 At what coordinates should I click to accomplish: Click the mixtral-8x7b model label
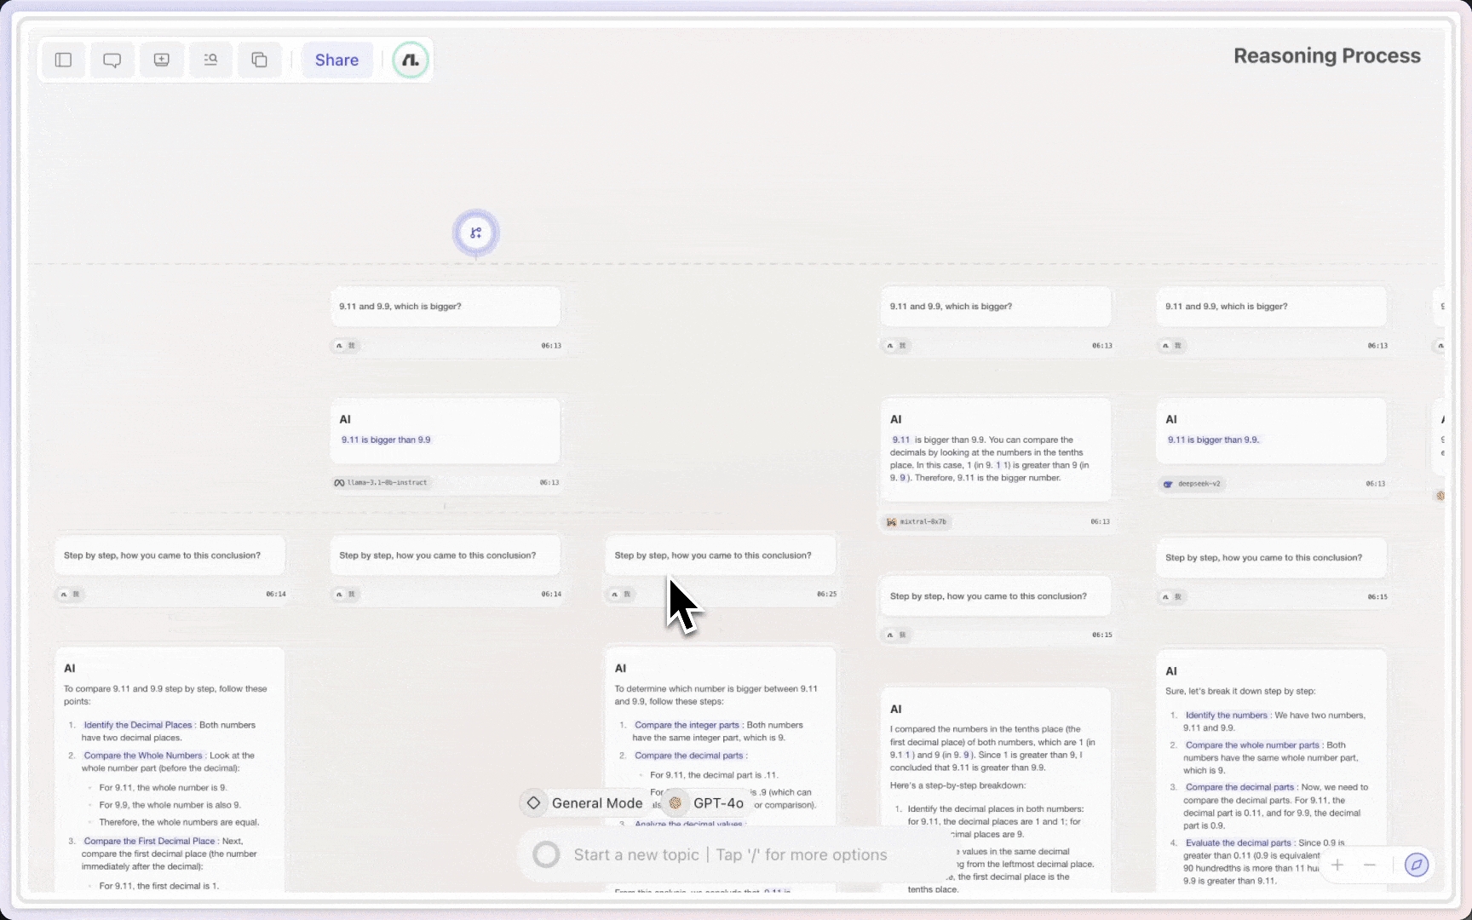(x=916, y=521)
